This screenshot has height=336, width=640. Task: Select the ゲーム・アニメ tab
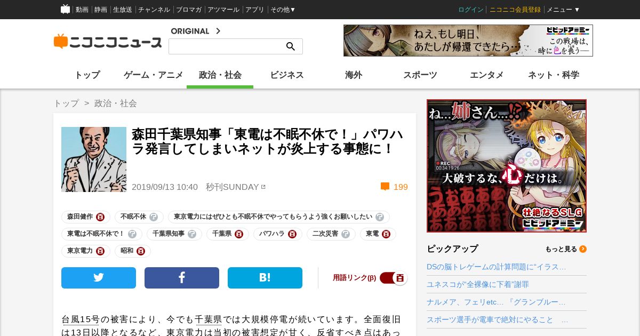[x=154, y=75]
